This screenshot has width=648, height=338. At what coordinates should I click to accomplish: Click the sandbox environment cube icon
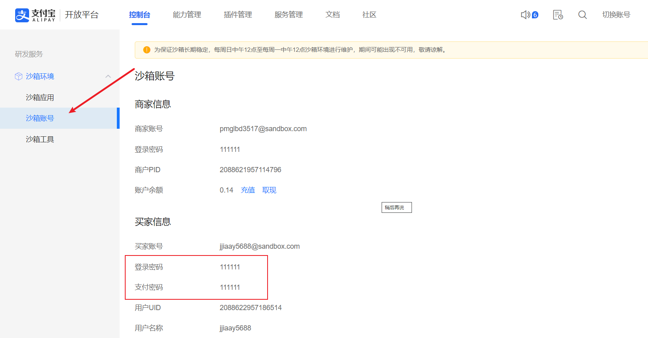click(18, 76)
